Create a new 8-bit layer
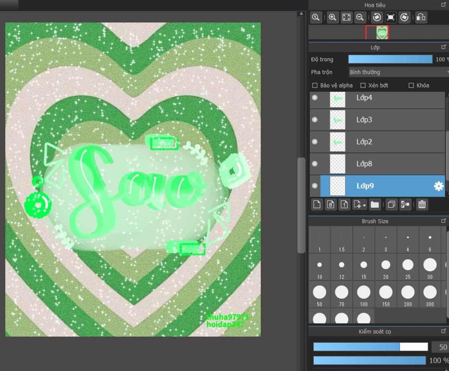The image size is (449, 371). 331,205
